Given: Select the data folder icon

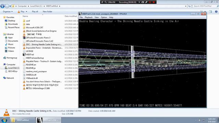Looking at the screenshot, I should 24,24.
